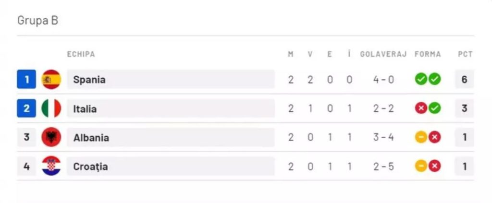Screen dimensions: 492x203
Task: Click the Spain flag icon
Action: point(51,80)
